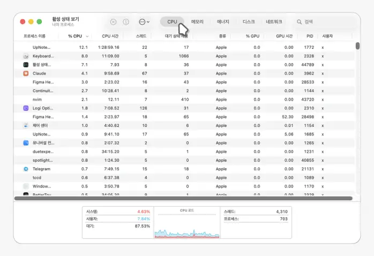Click the Window process icon

(x=26, y=186)
